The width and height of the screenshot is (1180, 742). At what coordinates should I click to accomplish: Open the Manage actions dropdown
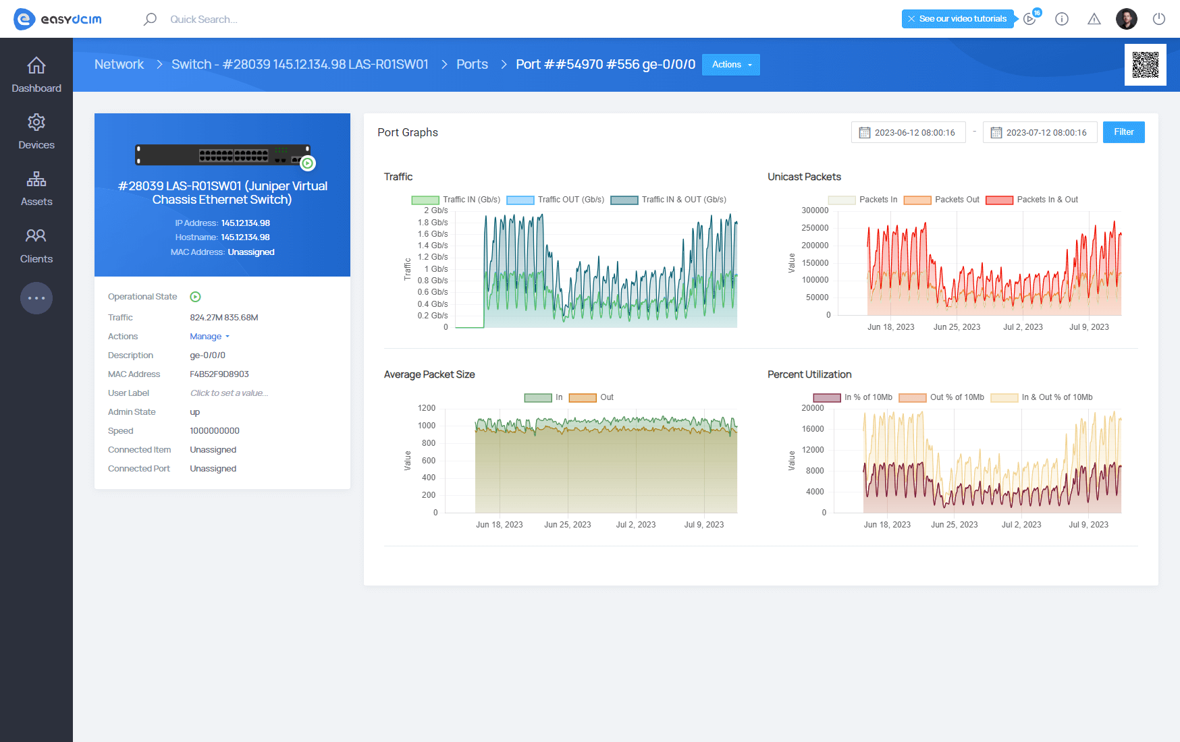click(x=209, y=337)
